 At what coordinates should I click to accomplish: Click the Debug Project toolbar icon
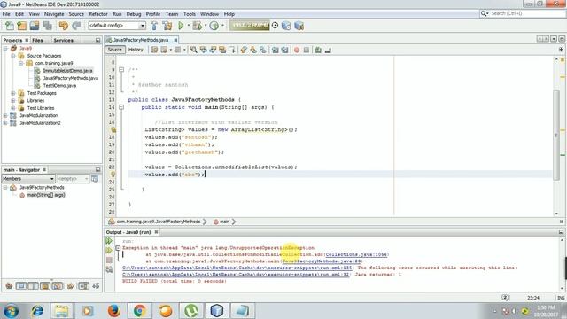pyautogui.click(x=197, y=26)
